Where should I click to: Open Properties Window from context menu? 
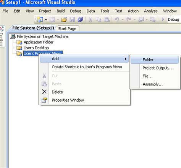pos(84,100)
